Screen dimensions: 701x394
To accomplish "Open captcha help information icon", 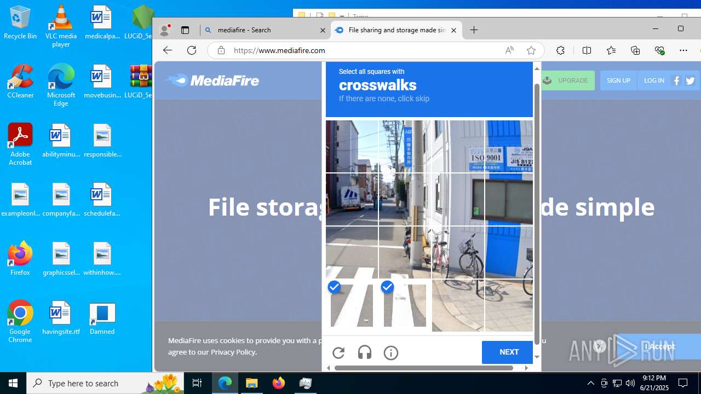I will pos(391,353).
